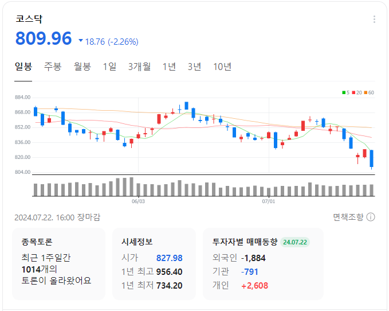Switch to the 월봉 monthly chart tab

82,67
